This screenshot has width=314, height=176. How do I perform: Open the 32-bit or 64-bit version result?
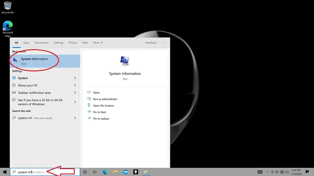(x=45, y=102)
